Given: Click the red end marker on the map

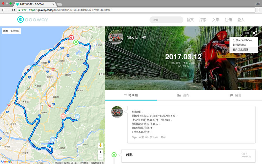Looking at the screenshot, I should pyautogui.click(x=71, y=38).
